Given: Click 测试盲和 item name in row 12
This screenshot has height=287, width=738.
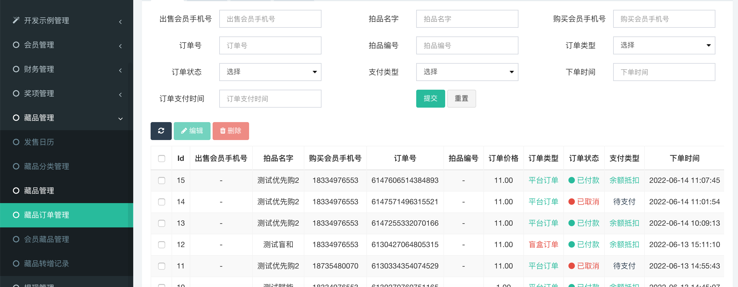Looking at the screenshot, I should pyautogui.click(x=278, y=244).
